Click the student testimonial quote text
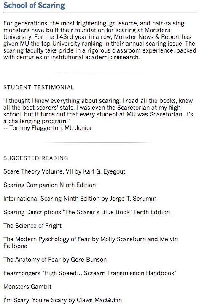Screen dimensions: 199x304 pyautogui.click(x=98, y=111)
